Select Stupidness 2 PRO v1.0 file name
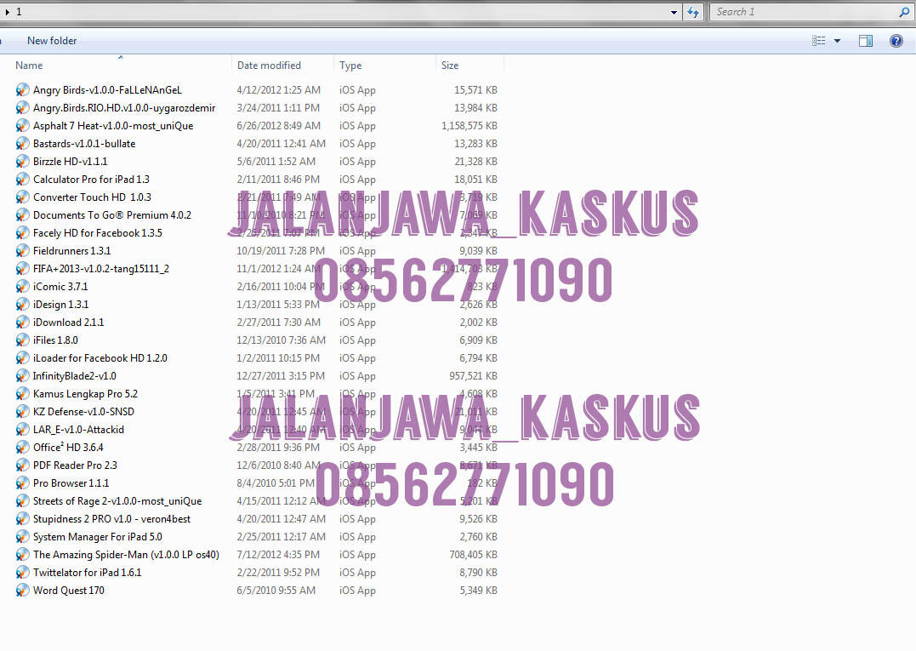The height and width of the screenshot is (651, 916). [111, 519]
